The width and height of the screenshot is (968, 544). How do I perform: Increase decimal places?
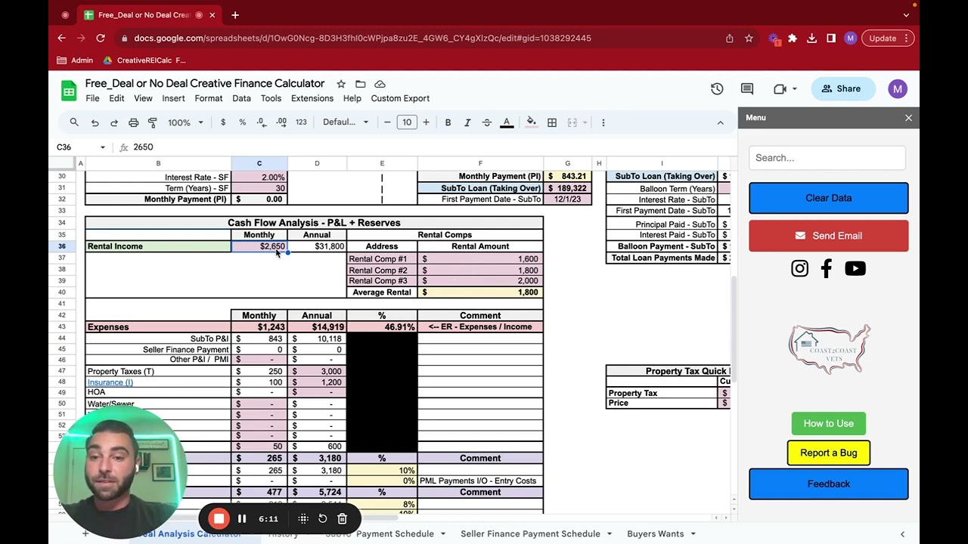tap(281, 122)
